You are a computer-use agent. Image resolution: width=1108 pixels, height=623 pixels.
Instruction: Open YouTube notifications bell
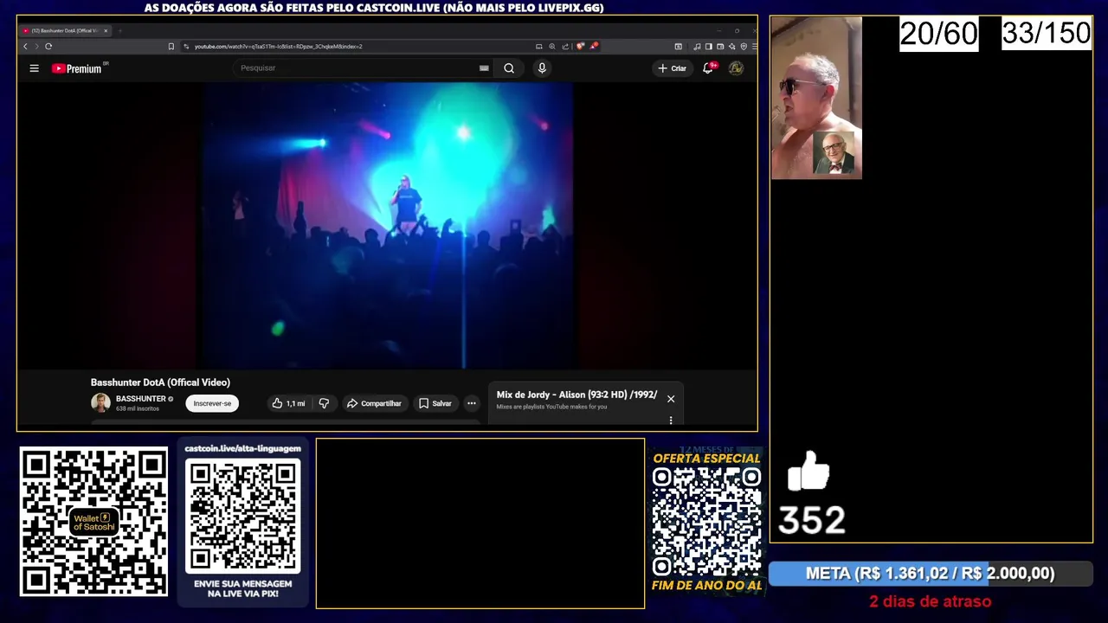click(x=708, y=67)
